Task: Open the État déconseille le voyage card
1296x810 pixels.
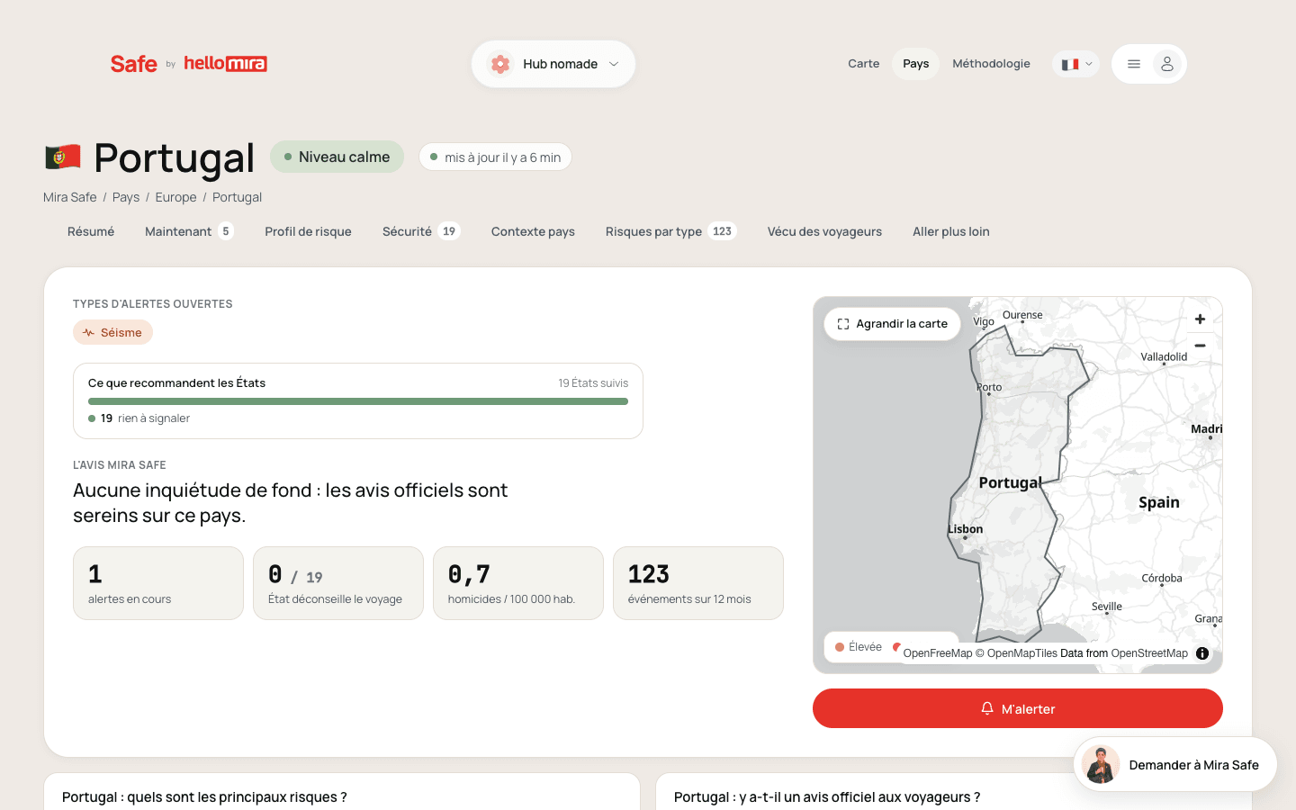Action: (x=338, y=583)
